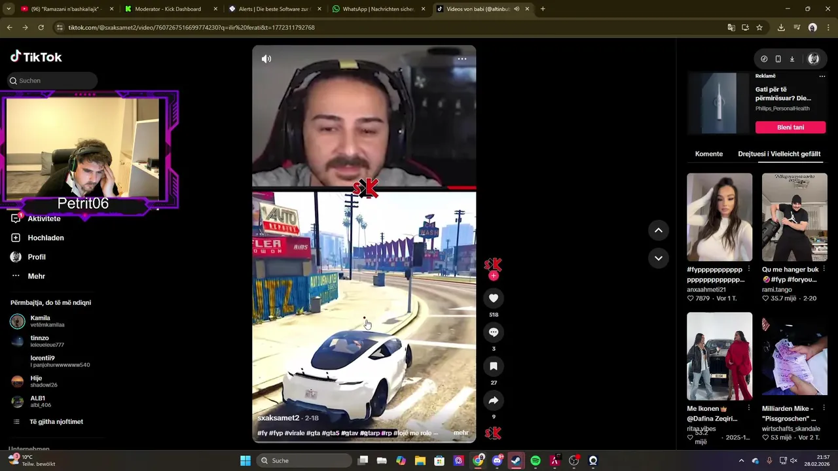The height and width of the screenshot is (471, 838).
Task: Click the 'Bleni tani' ad button
Action: pyautogui.click(x=790, y=128)
